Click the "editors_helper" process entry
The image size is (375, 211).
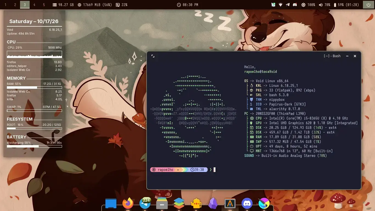pos(34,66)
